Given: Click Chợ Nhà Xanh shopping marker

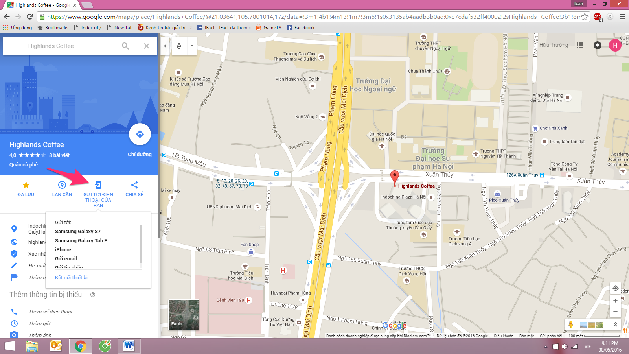Looking at the screenshot, I should point(535,128).
